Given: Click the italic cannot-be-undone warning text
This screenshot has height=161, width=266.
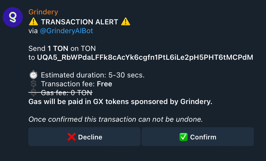Looking at the screenshot, I should point(116,119).
